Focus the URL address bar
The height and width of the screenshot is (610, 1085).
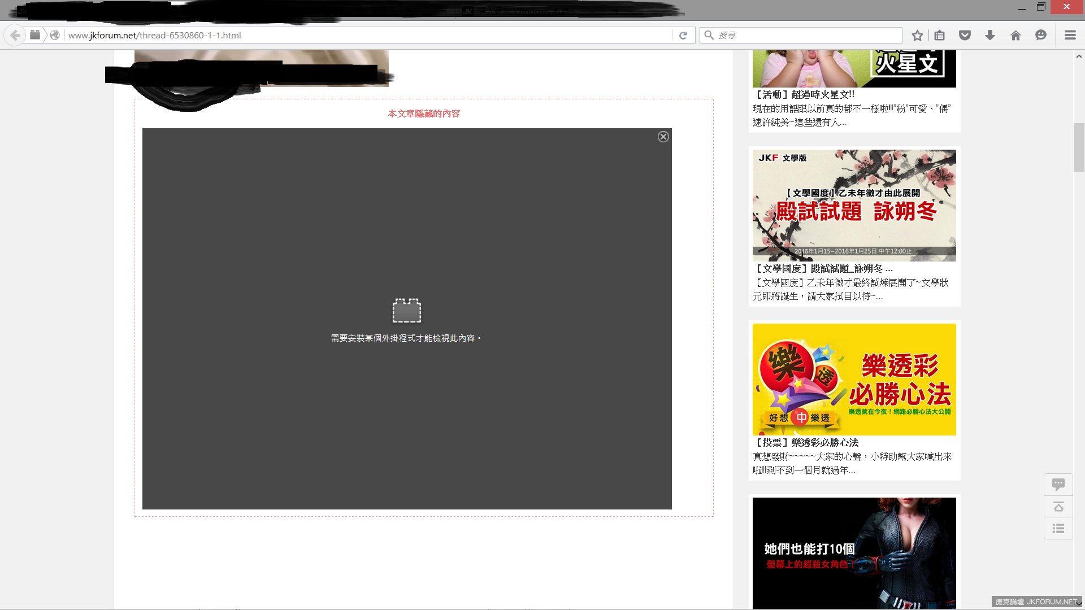pos(367,35)
